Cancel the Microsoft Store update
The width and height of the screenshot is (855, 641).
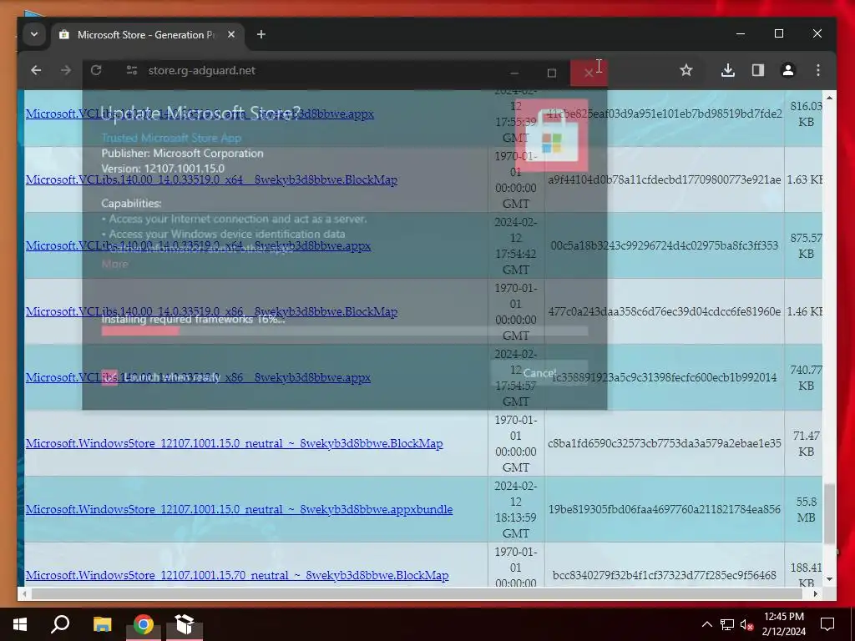[x=539, y=373]
